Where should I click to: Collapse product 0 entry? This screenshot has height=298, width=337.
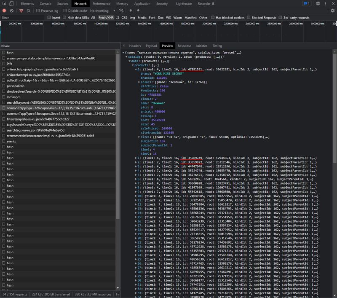[136, 70]
